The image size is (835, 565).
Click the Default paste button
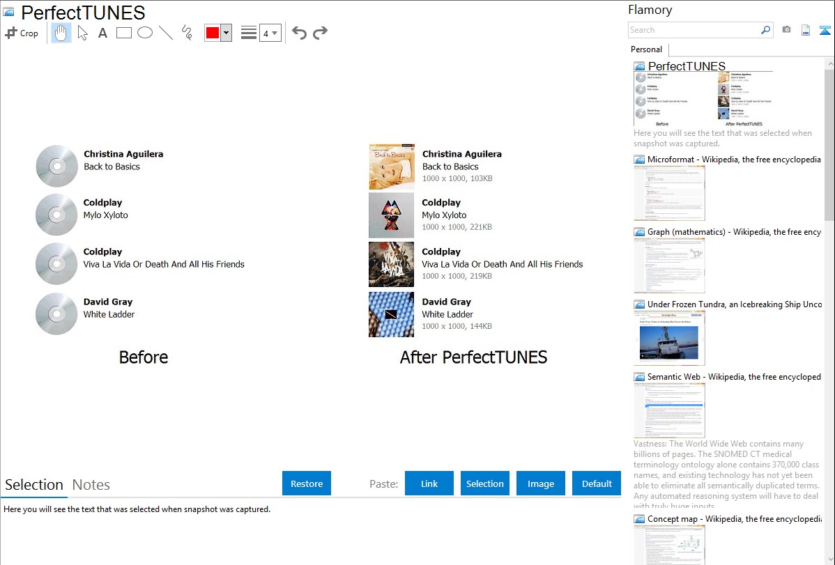[597, 483]
